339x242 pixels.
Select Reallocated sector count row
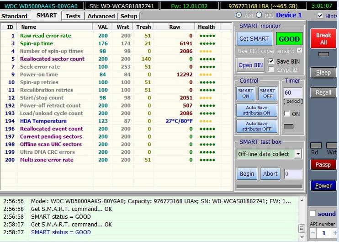(x=116, y=59)
